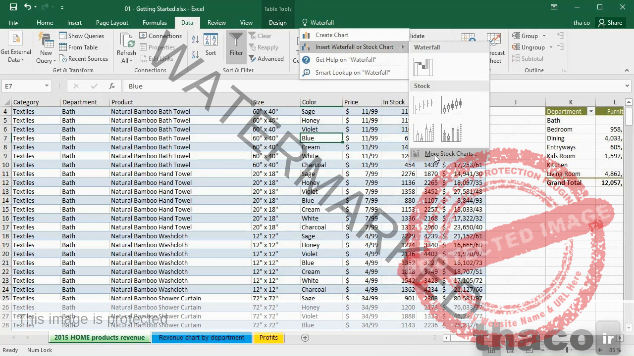The image size is (634, 356).
Task: Open the Name Box dropdown
Action: (47, 86)
